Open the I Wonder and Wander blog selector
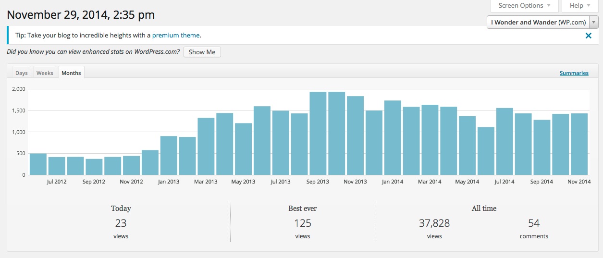603x258 pixels. coord(542,22)
